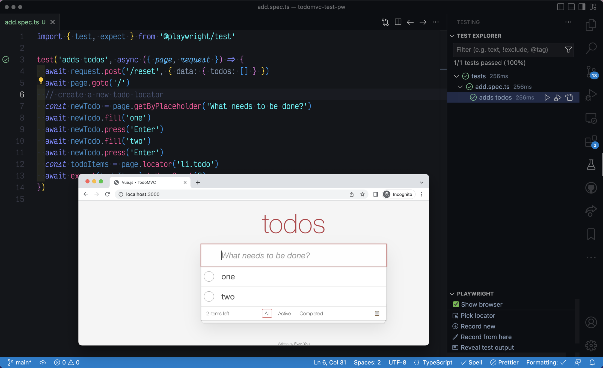The width and height of the screenshot is (603, 368).
Task: Open Source Control icon with 13 badge
Action: coord(591,72)
